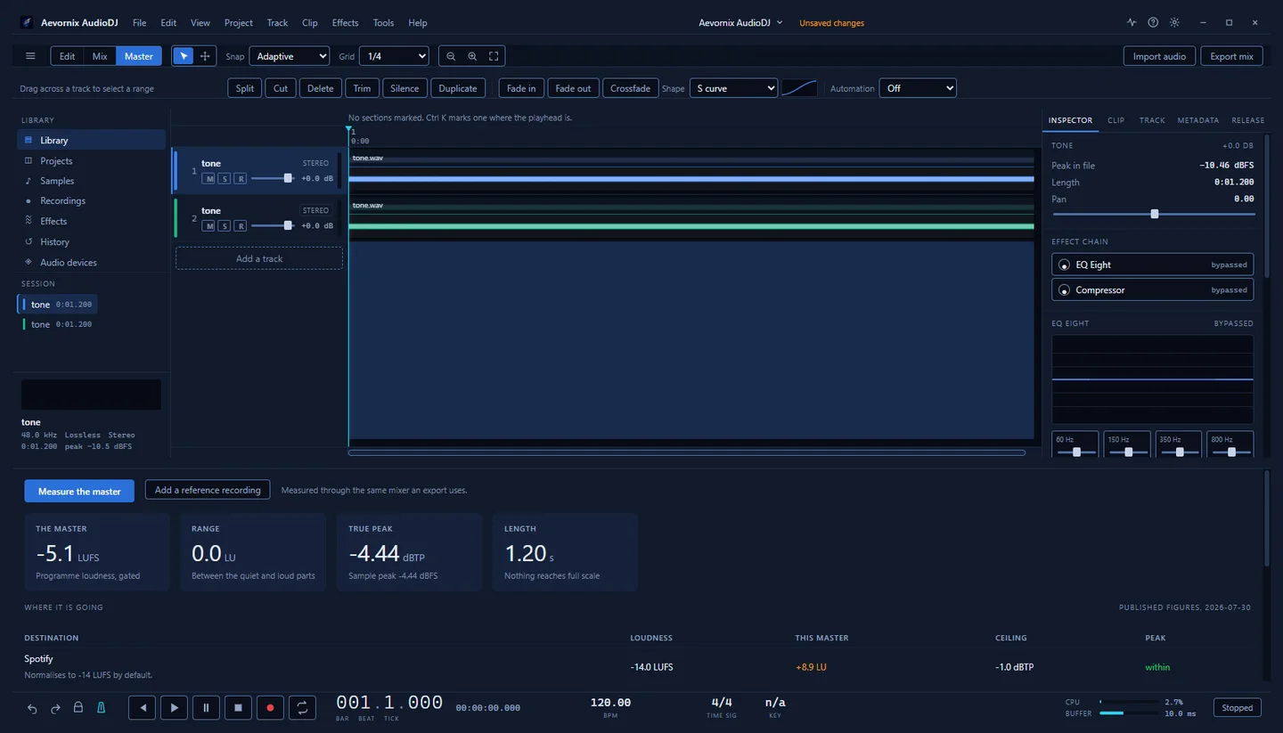The image size is (1283, 733).
Task: Stop playback with the square button
Action: [x=238, y=708]
